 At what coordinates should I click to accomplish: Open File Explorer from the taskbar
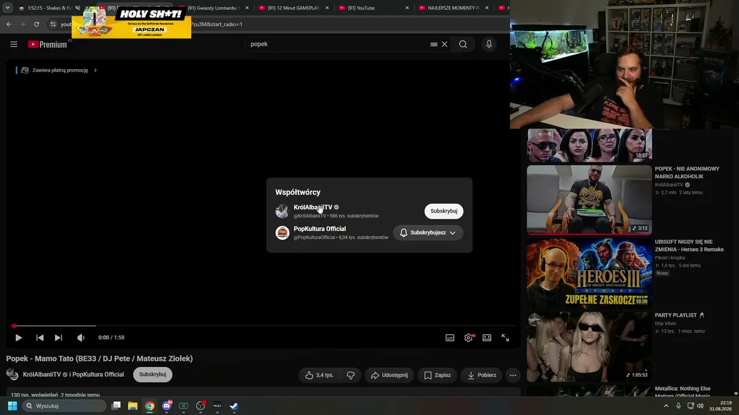[x=133, y=406]
